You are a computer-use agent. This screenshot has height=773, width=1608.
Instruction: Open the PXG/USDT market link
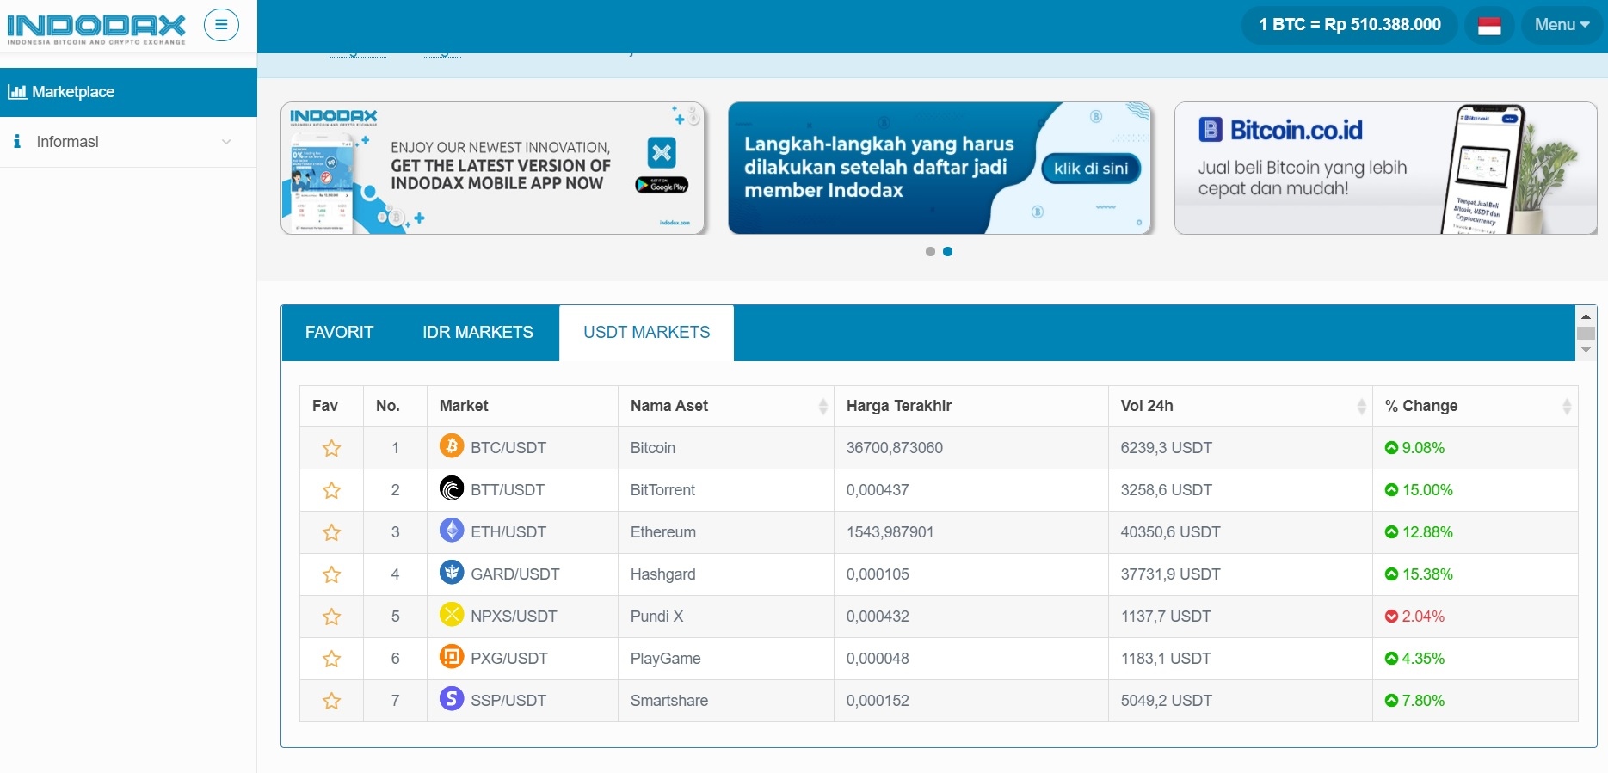(509, 659)
